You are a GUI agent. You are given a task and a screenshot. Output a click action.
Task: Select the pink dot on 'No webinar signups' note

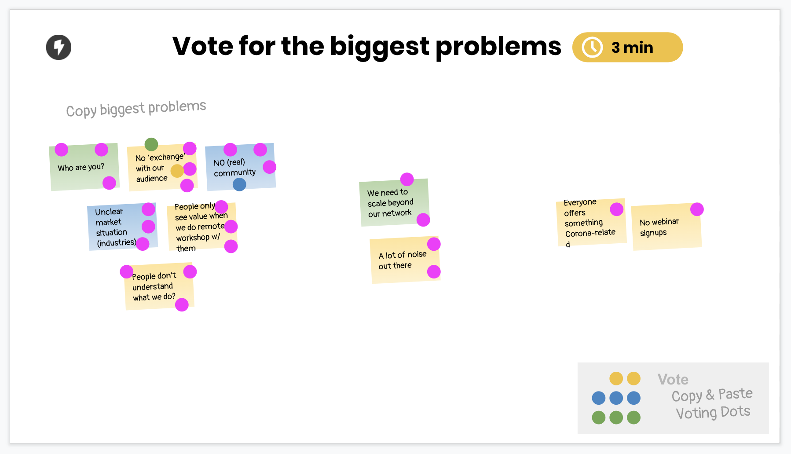click(697, 209)
